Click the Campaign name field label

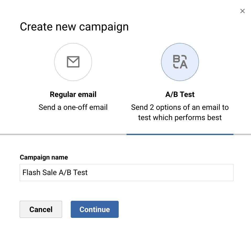(x=44, y=157)
